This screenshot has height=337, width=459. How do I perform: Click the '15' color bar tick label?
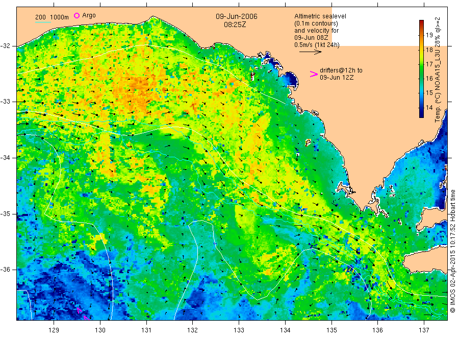click(429, 93)
